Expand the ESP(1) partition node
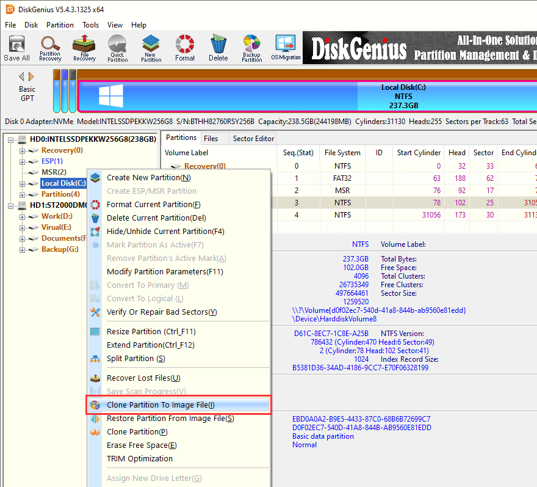The image size is (537, 487). [23, 161]
